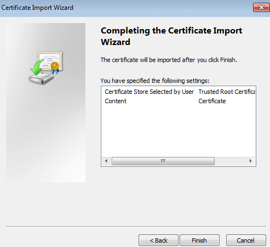Screen dimensions: 270x247
Task: Click the 'Trusted Root Certifica' value
Action: 227,92
